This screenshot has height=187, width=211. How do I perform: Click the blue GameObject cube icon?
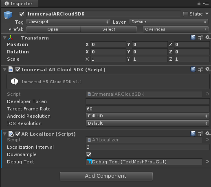click(x=8, y=15)
